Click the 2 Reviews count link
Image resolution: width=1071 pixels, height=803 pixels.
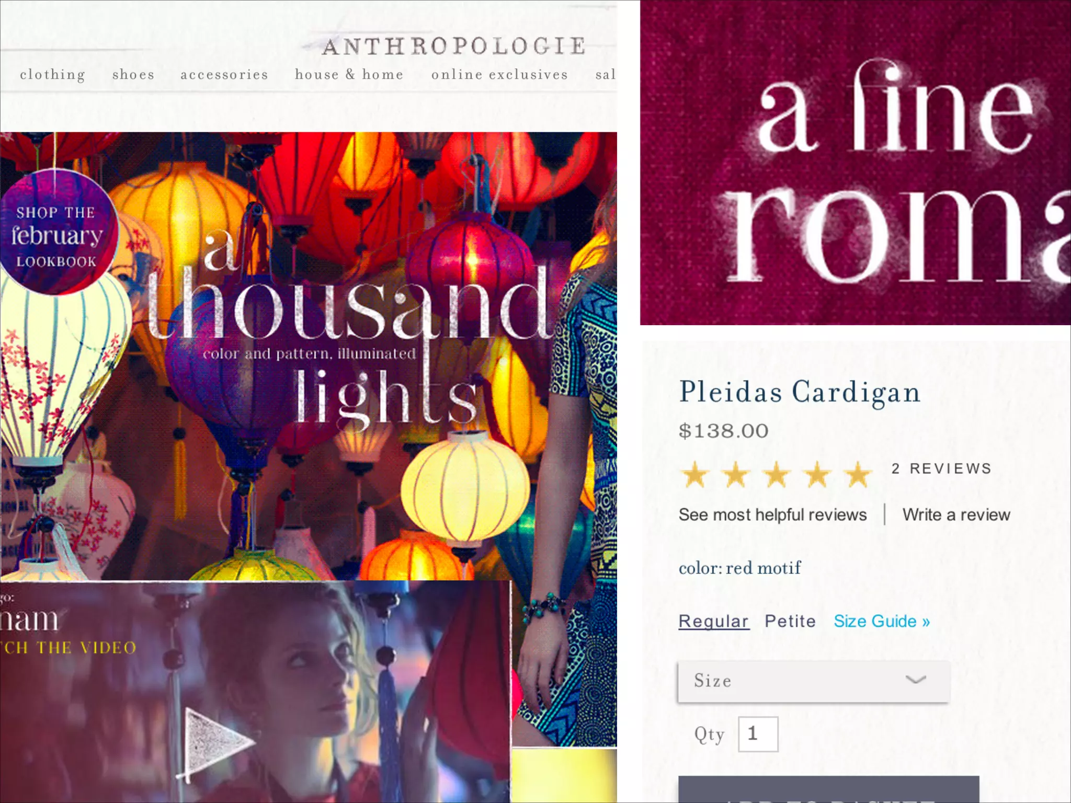[x=942, y=468]
